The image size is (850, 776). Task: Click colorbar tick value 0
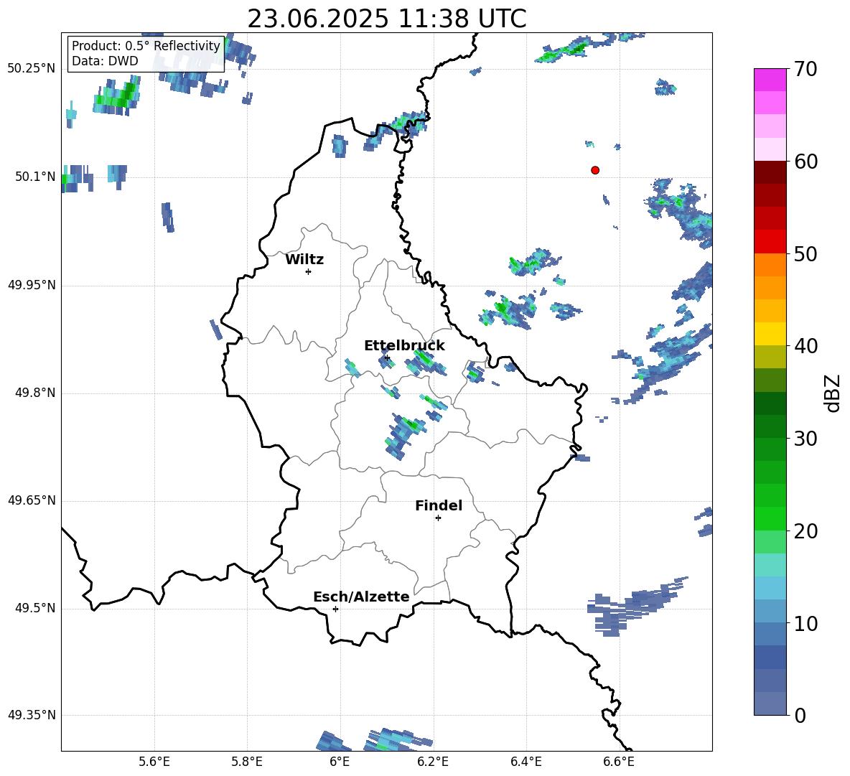tap(800, 715)
